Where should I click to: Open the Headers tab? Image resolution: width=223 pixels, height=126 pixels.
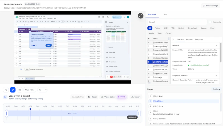click(180, 39)
